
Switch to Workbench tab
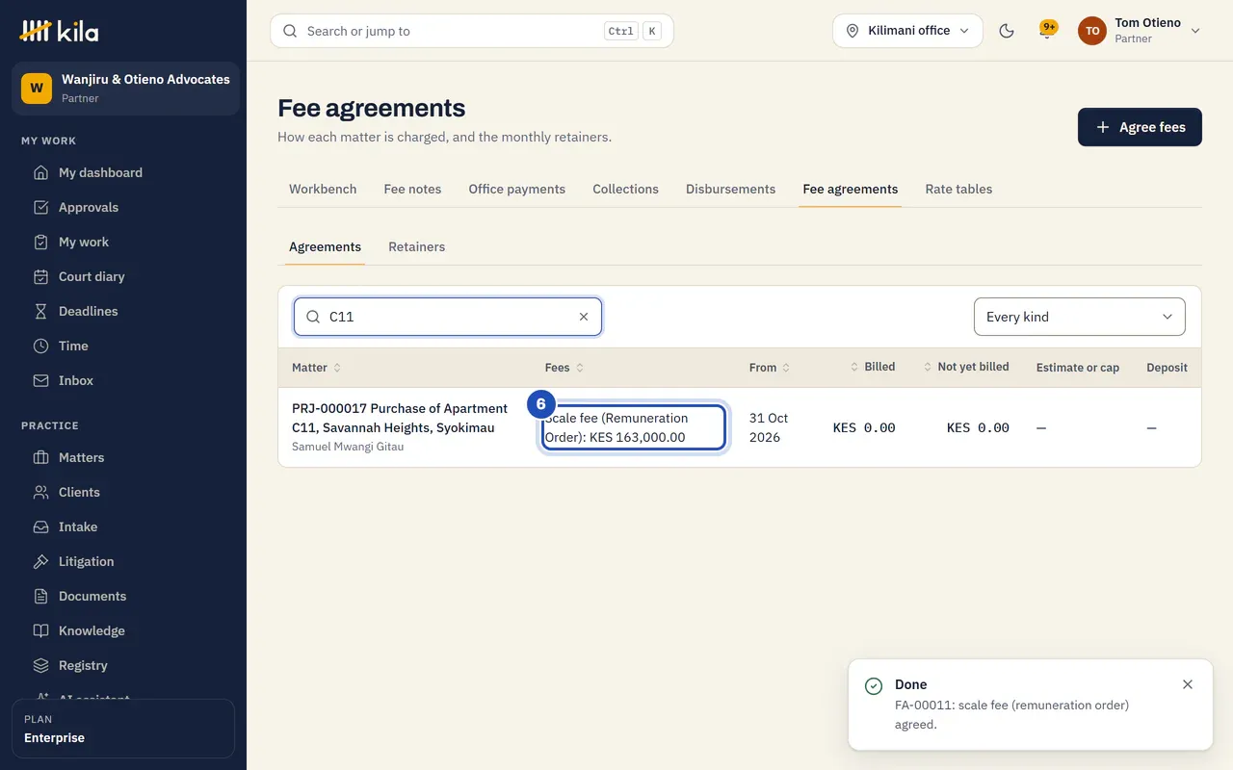323,189
